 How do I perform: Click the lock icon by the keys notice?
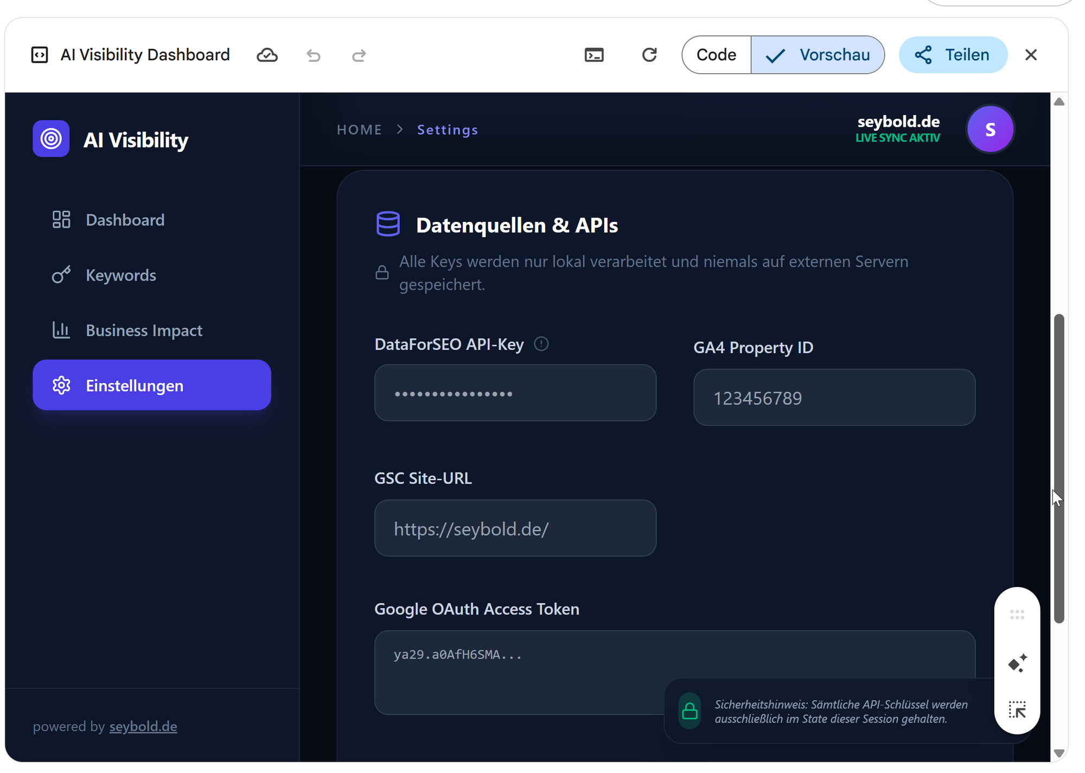[382, 272]
